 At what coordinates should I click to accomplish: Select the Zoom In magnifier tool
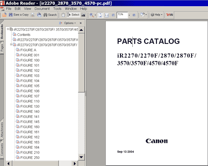click(92, 15)
